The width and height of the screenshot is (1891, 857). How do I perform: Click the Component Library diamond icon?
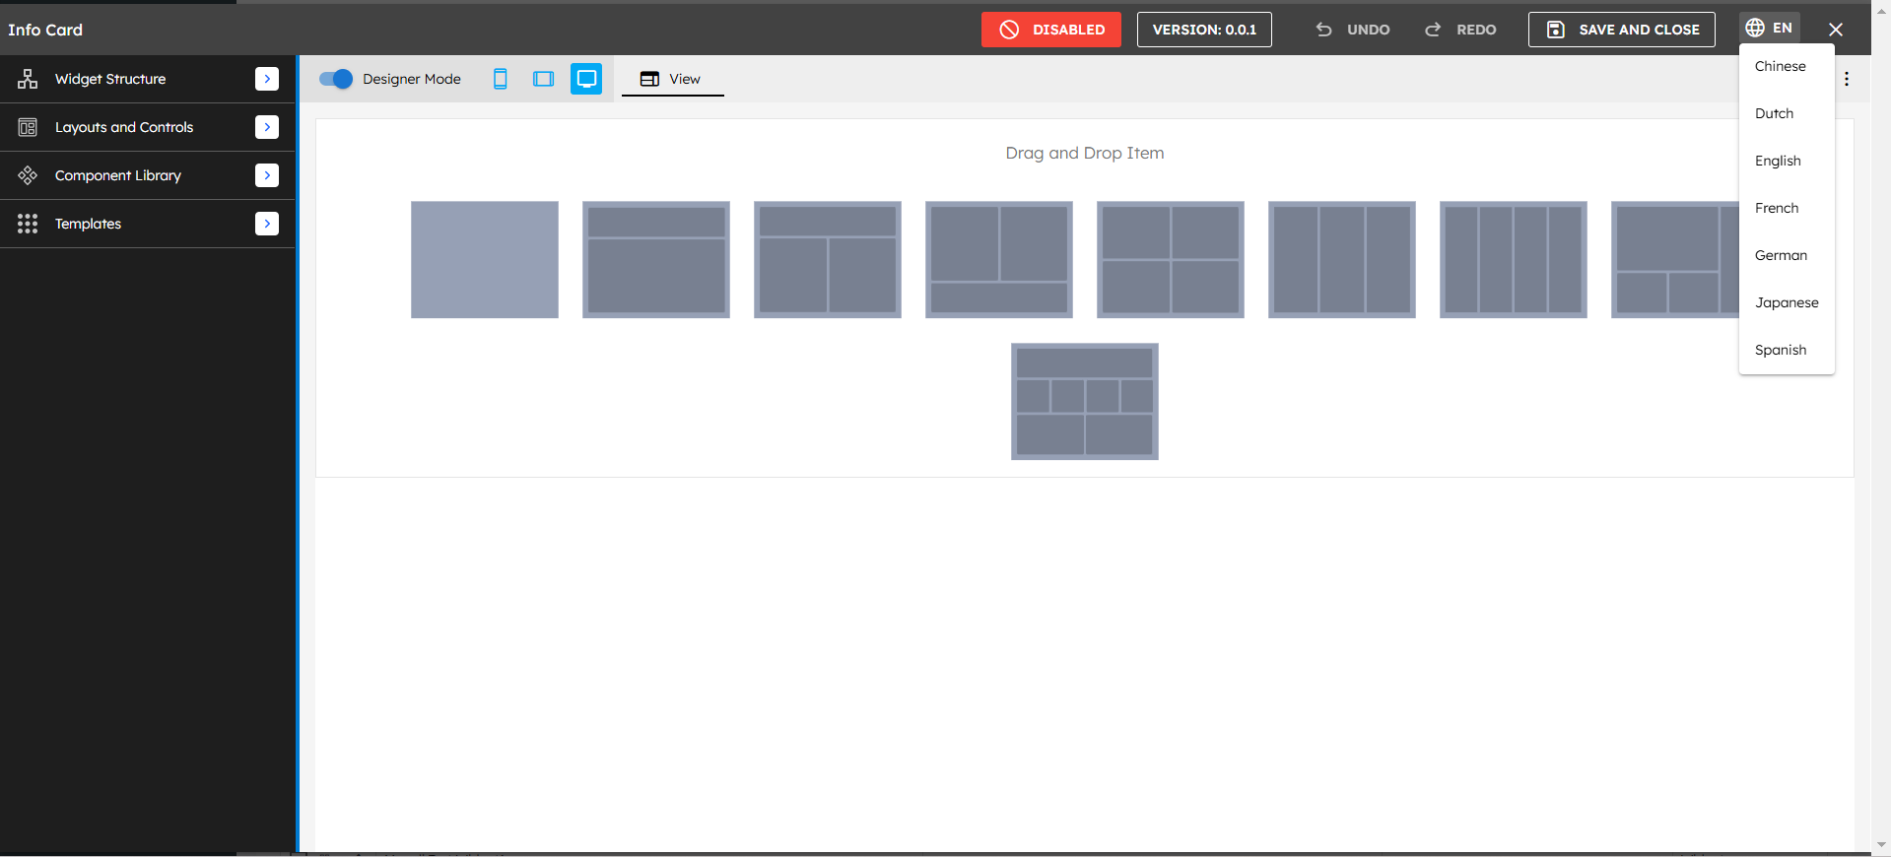pos(28,175)
